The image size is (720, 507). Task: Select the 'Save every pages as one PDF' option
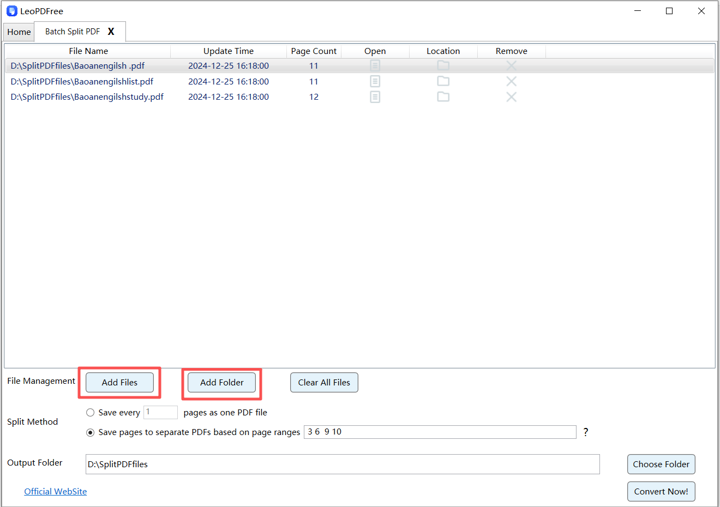[x=90, y=412]
